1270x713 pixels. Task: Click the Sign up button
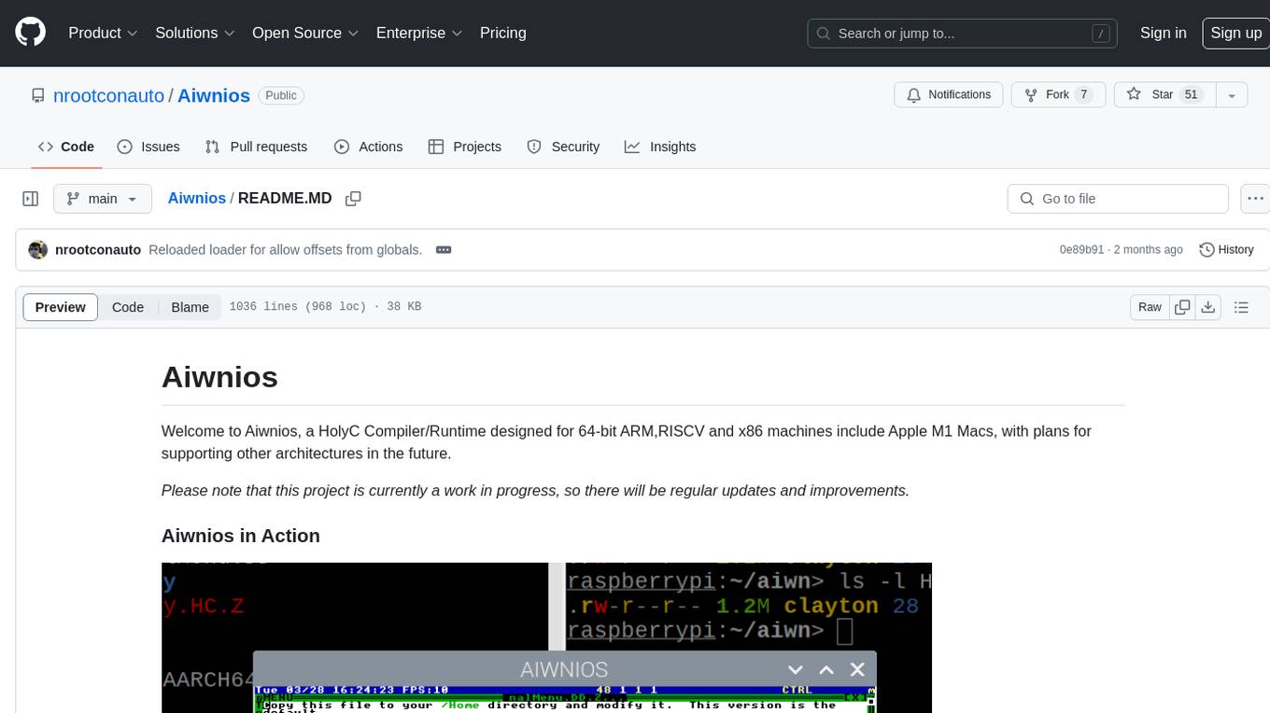[x=1235, y=33]
